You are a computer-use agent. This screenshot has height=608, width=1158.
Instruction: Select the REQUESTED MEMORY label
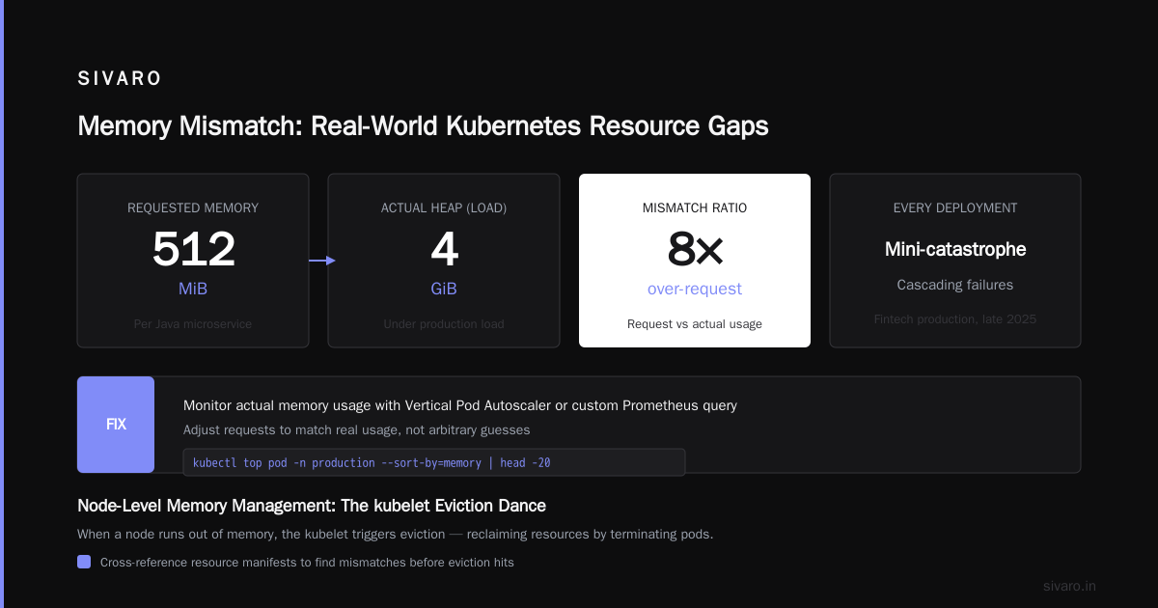[x=193, y=207]
